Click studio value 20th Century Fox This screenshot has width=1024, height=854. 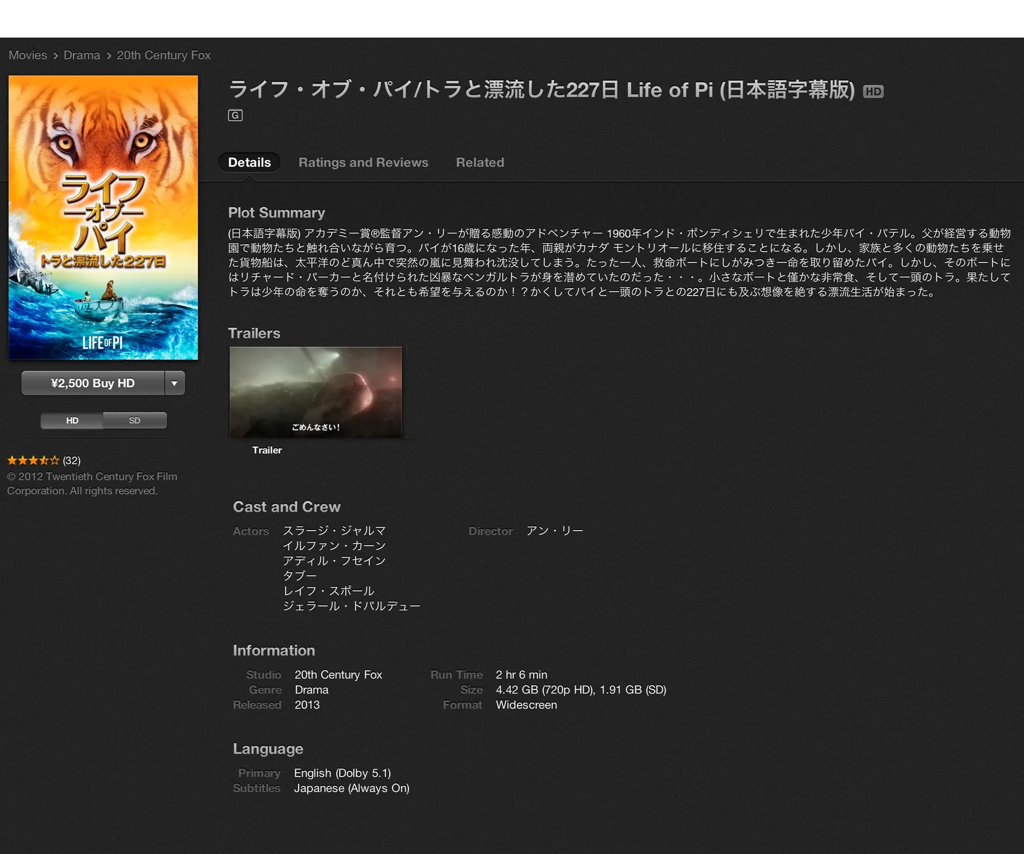click(338, 675)
